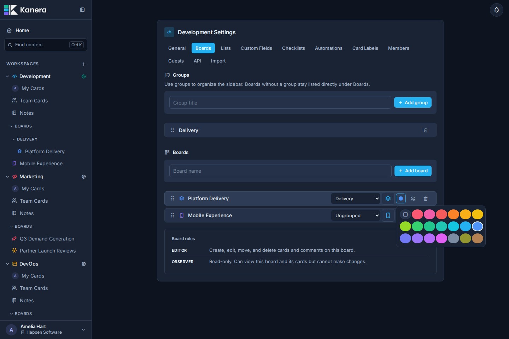Image resolution: width=509 pixels, height=339 pixels.
Task: Open Development workspace settings gear
Action: (84, 76)
